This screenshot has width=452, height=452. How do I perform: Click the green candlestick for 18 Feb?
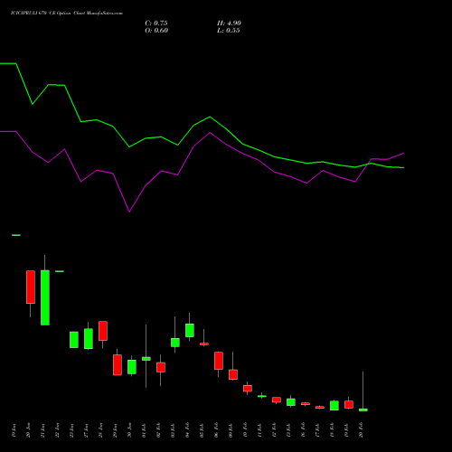(334, 406)
